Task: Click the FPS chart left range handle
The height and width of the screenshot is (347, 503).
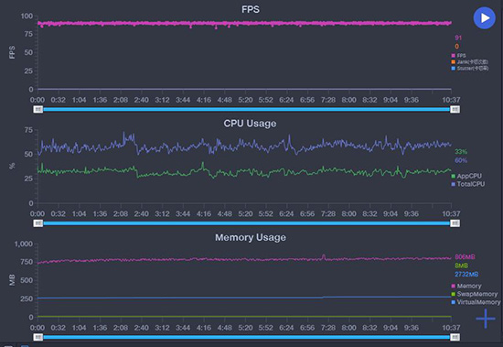Action: click(x=38, y=110)
